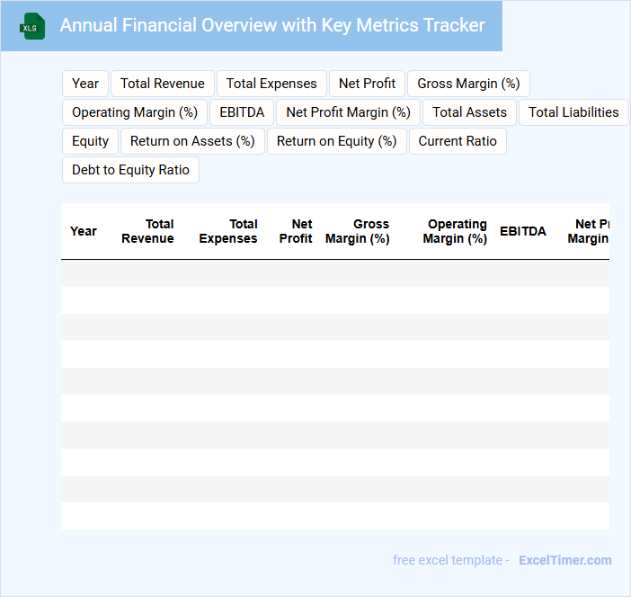Select the Net Profit Margin (%) tag
The height and width of the screenshot is (597, 631).
(x=348, y=112)
